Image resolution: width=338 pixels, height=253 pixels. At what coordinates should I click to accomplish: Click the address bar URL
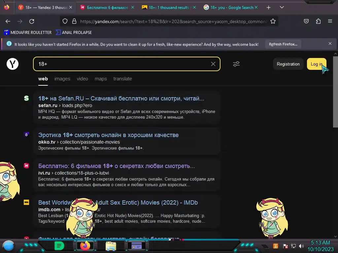coord(173,21)
